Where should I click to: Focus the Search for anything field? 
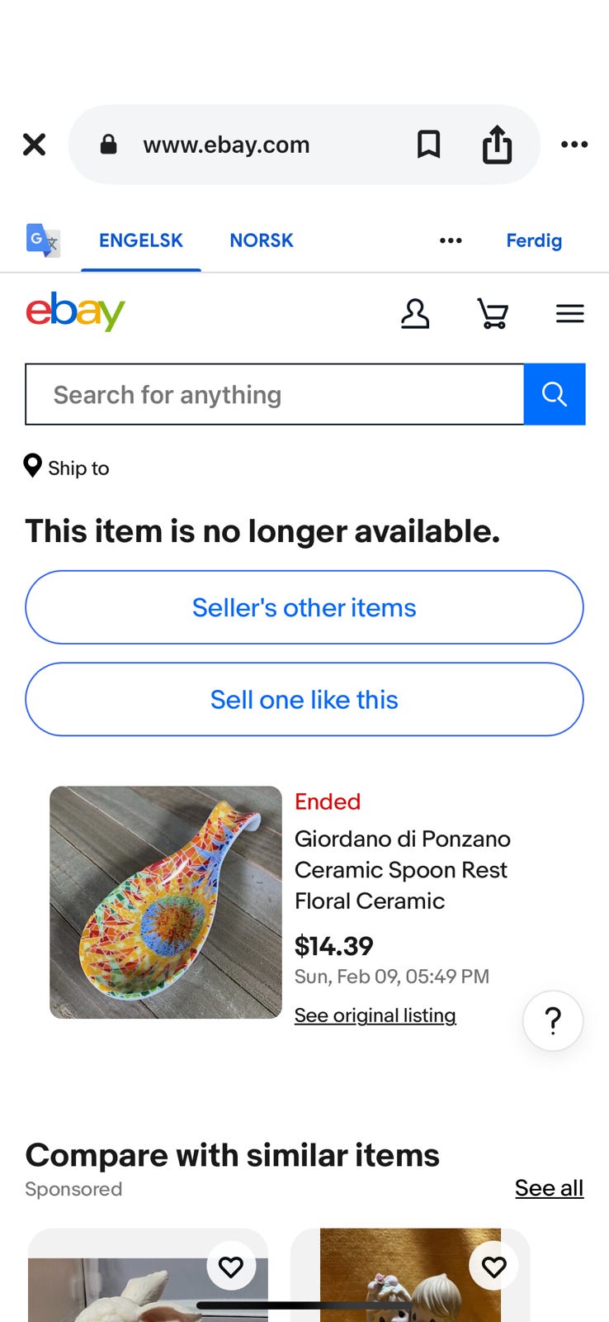(275, 394)
